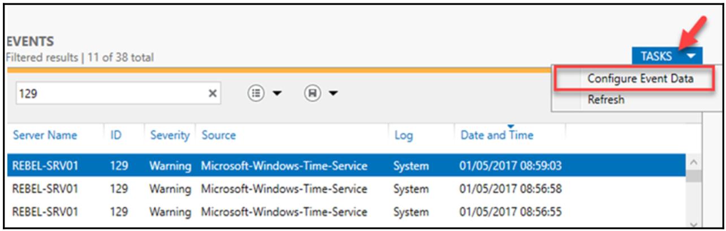The width and height of the screenshot is (726, 231).
Task: Open the save query icon
Action: click(311, 93)
